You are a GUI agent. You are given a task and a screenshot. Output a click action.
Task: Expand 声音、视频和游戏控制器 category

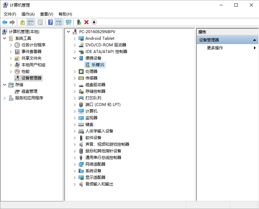[75, 144]
